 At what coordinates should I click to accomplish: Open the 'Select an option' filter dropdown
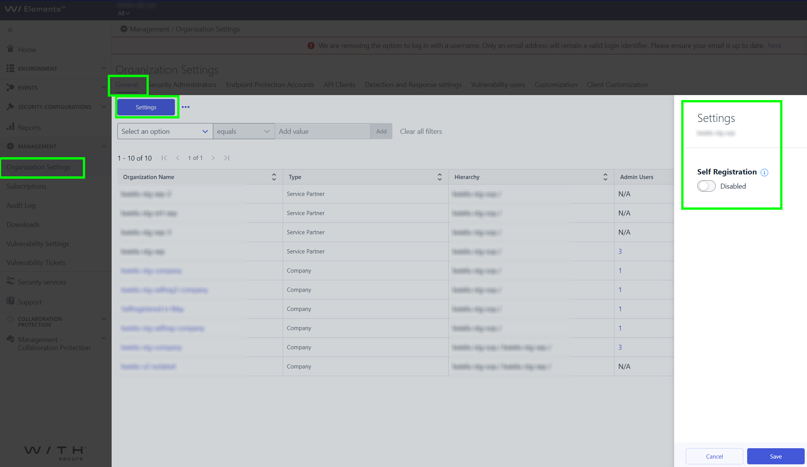coord(165,131)
